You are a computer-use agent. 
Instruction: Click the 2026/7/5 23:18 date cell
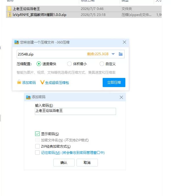[93, 15]
